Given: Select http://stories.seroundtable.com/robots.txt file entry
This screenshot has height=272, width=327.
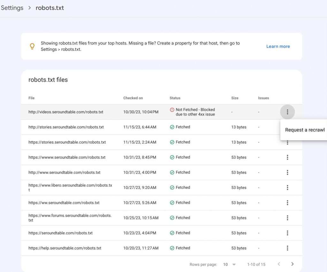Looking at the screenshot, I should tap(66, 127).
